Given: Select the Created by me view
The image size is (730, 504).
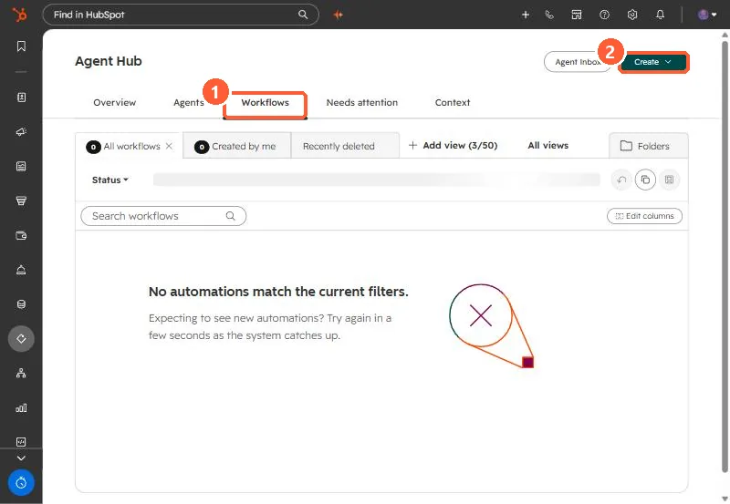Looking at the screenshot, I should click(237, 146).
